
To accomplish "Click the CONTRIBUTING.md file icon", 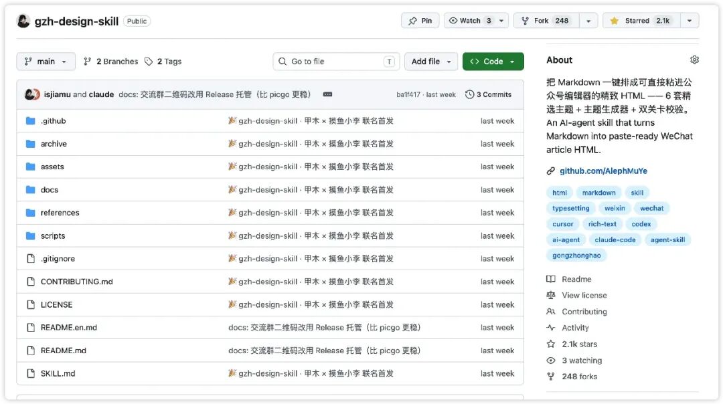I will 30,282.
